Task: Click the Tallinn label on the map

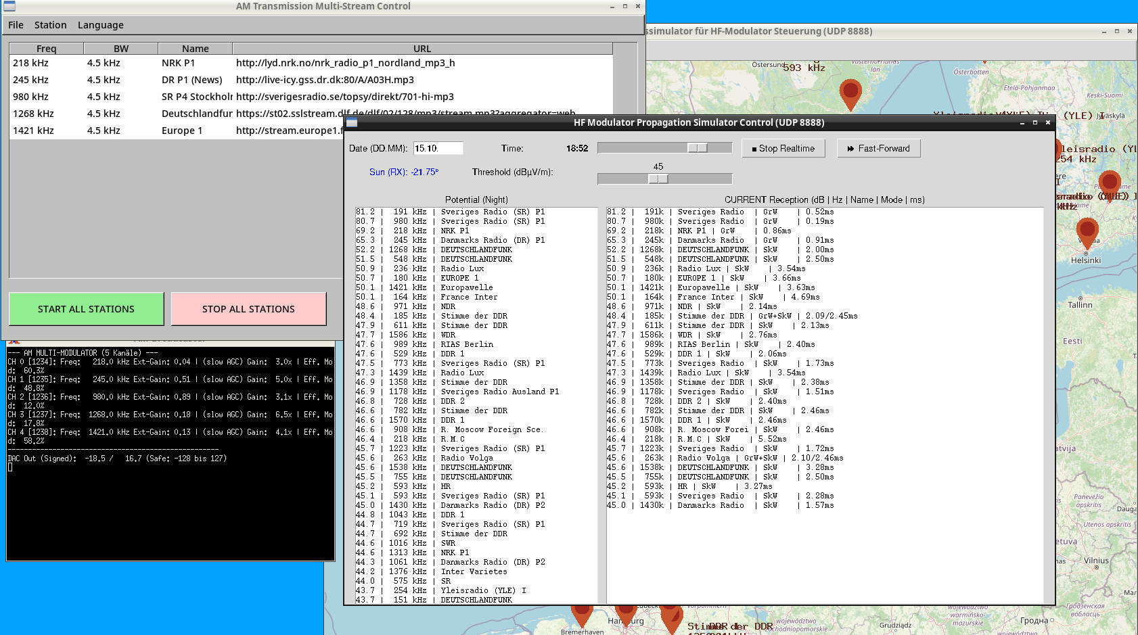Action: point(1080,305)
